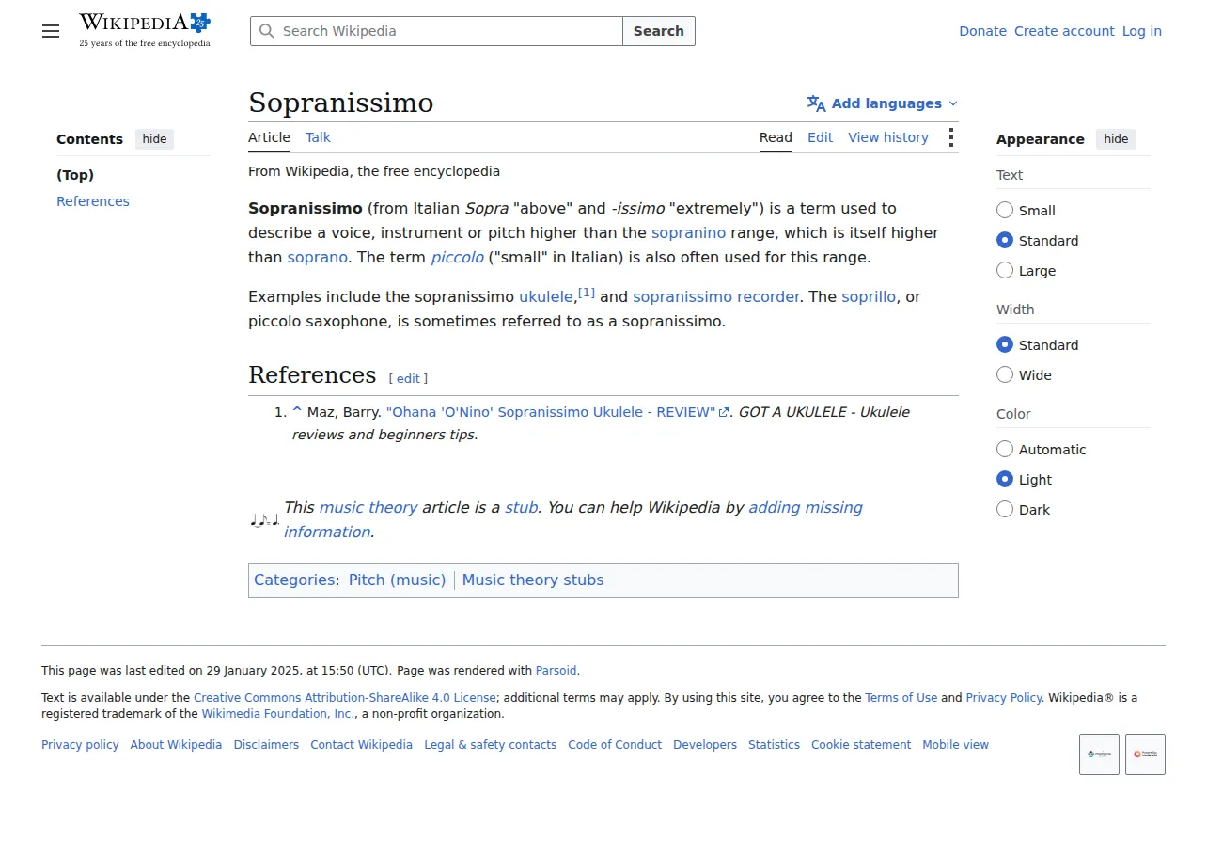Select Standard width option
Screen dimensions: 1207x858
tap(1005, 344)
